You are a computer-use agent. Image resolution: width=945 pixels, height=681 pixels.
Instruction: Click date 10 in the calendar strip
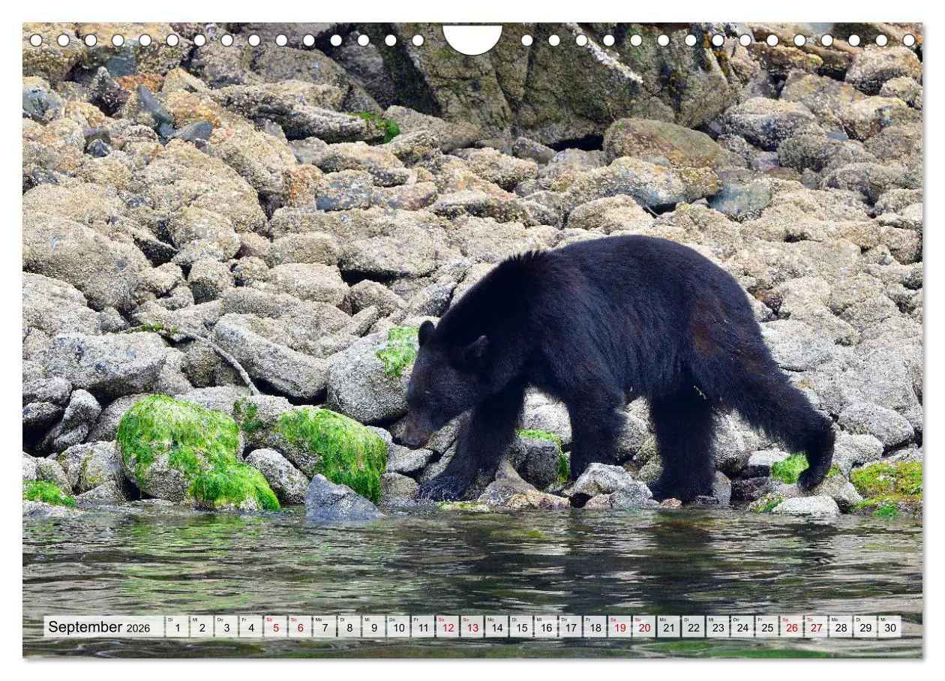pos(397,627)
